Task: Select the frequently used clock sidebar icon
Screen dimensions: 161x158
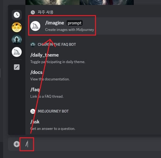Action: [17, 15]
